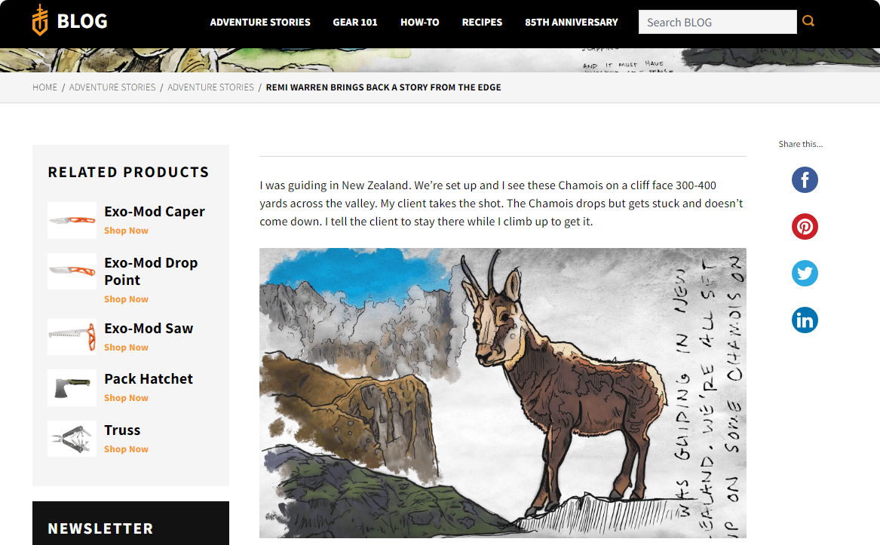Image resolution: width=880 pixels, height=545 pixels.
Task: Share the article on Facebook
Action: (805, 180)
